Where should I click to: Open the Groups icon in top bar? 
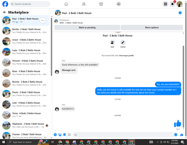pos(119,4)
